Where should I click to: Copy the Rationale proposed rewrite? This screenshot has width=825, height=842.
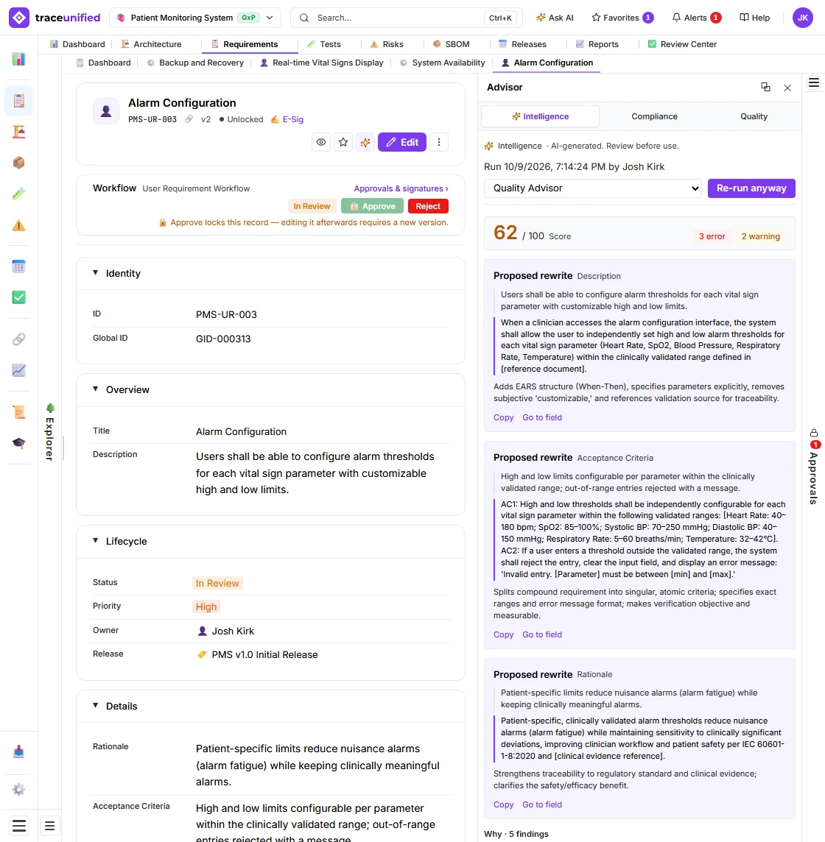pyautogui.click(x=504, y=805)
